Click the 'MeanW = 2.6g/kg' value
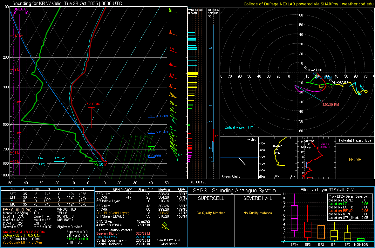Screen dimensions: 375x248 (x=15, y=213)
